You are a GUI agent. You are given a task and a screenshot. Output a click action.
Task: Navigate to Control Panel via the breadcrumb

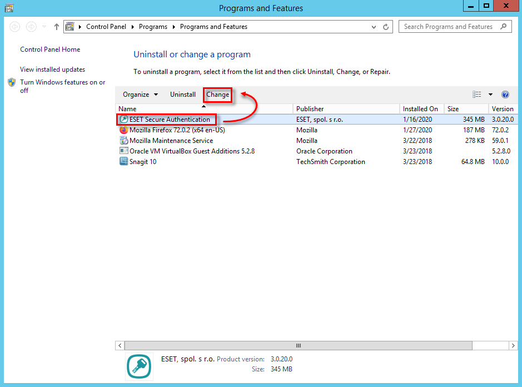click(106, 26)
